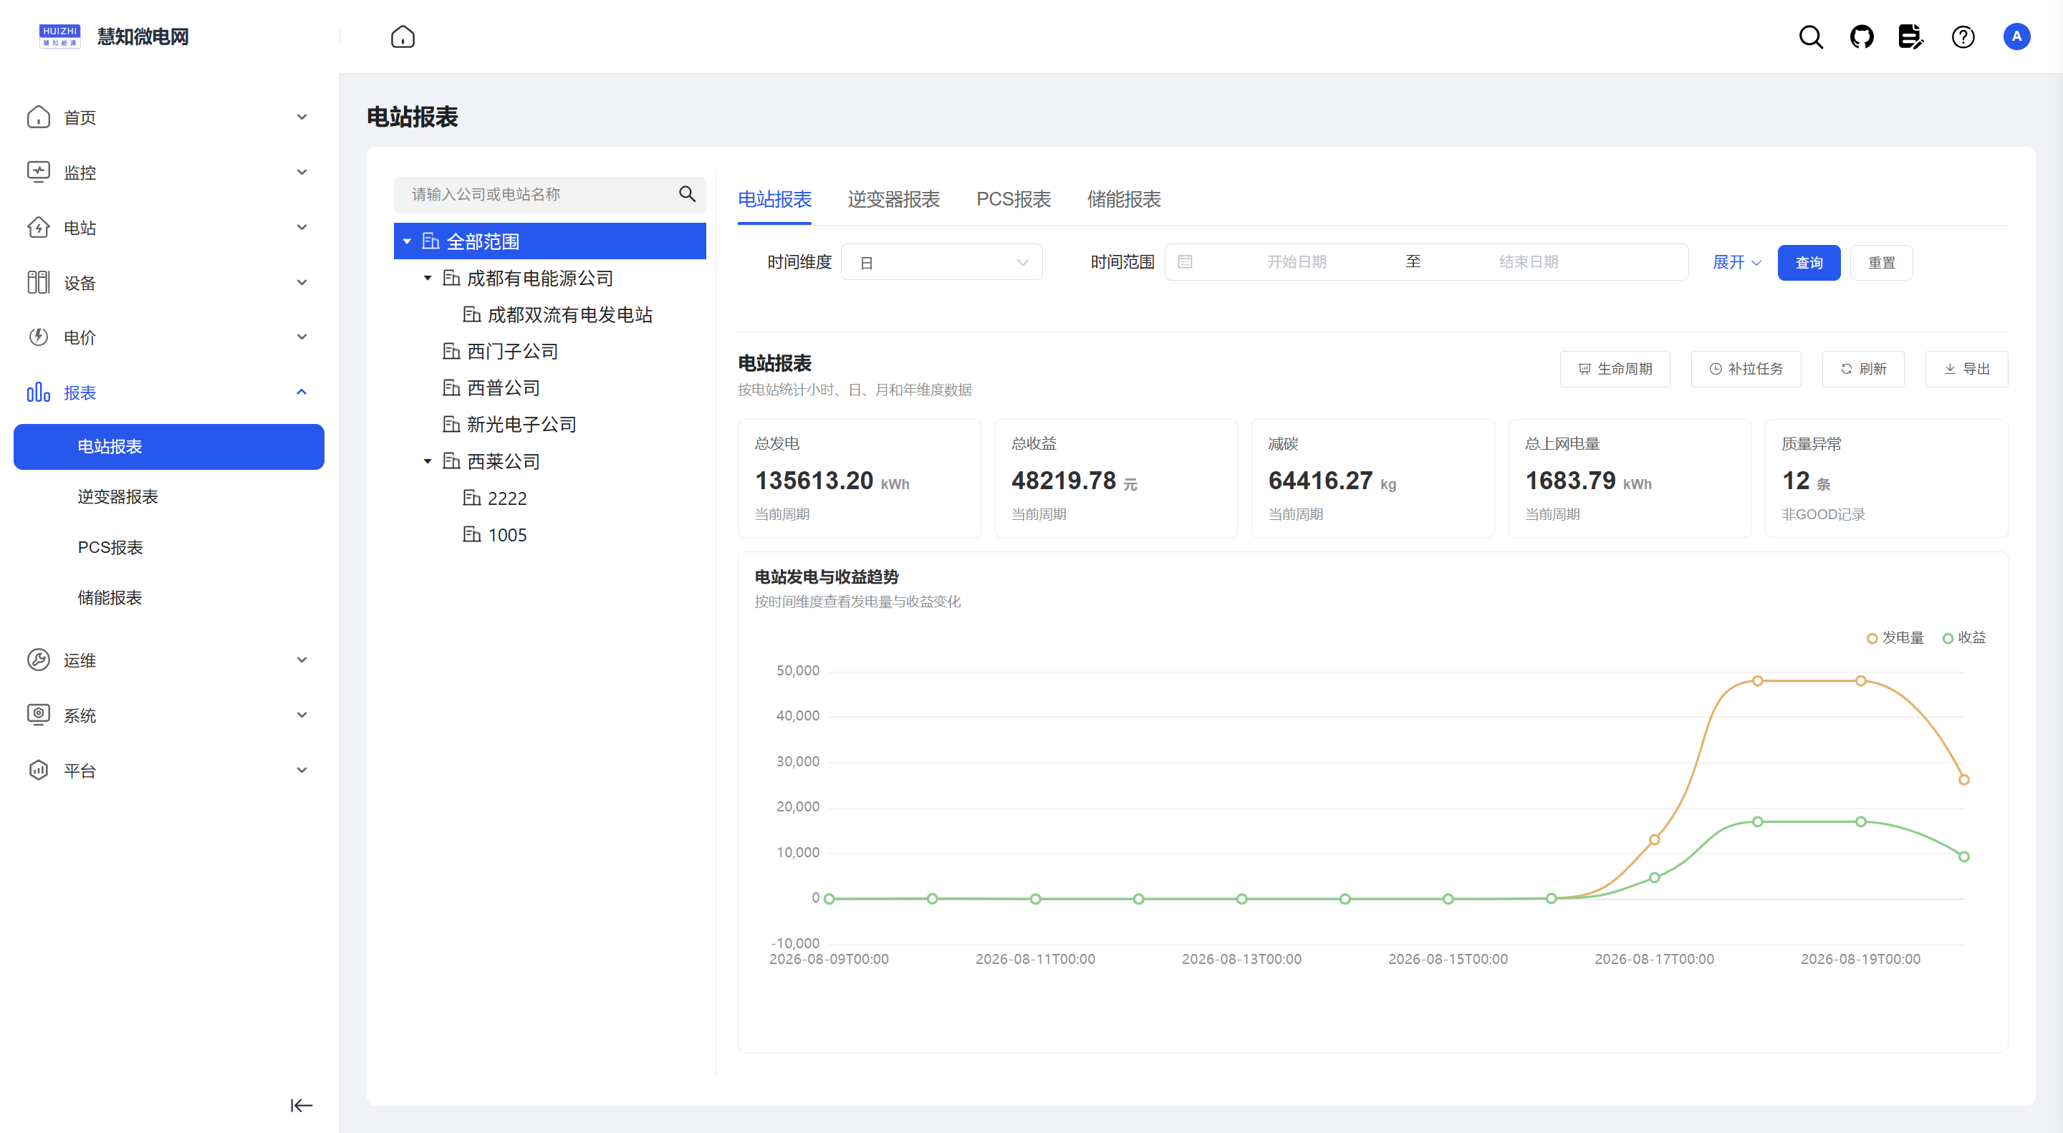Click the 总发电 135613.20 card
Screen dimensions: 2063x1133
coord(859,478)
